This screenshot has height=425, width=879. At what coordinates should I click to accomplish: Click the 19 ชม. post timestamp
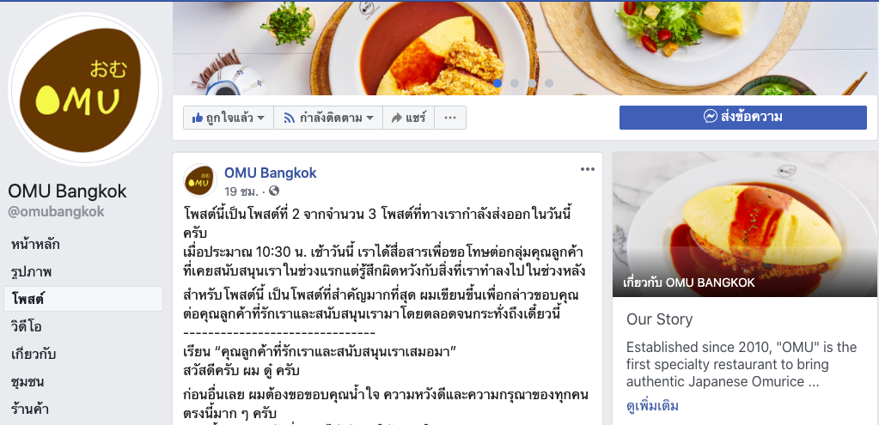point(241,191)
